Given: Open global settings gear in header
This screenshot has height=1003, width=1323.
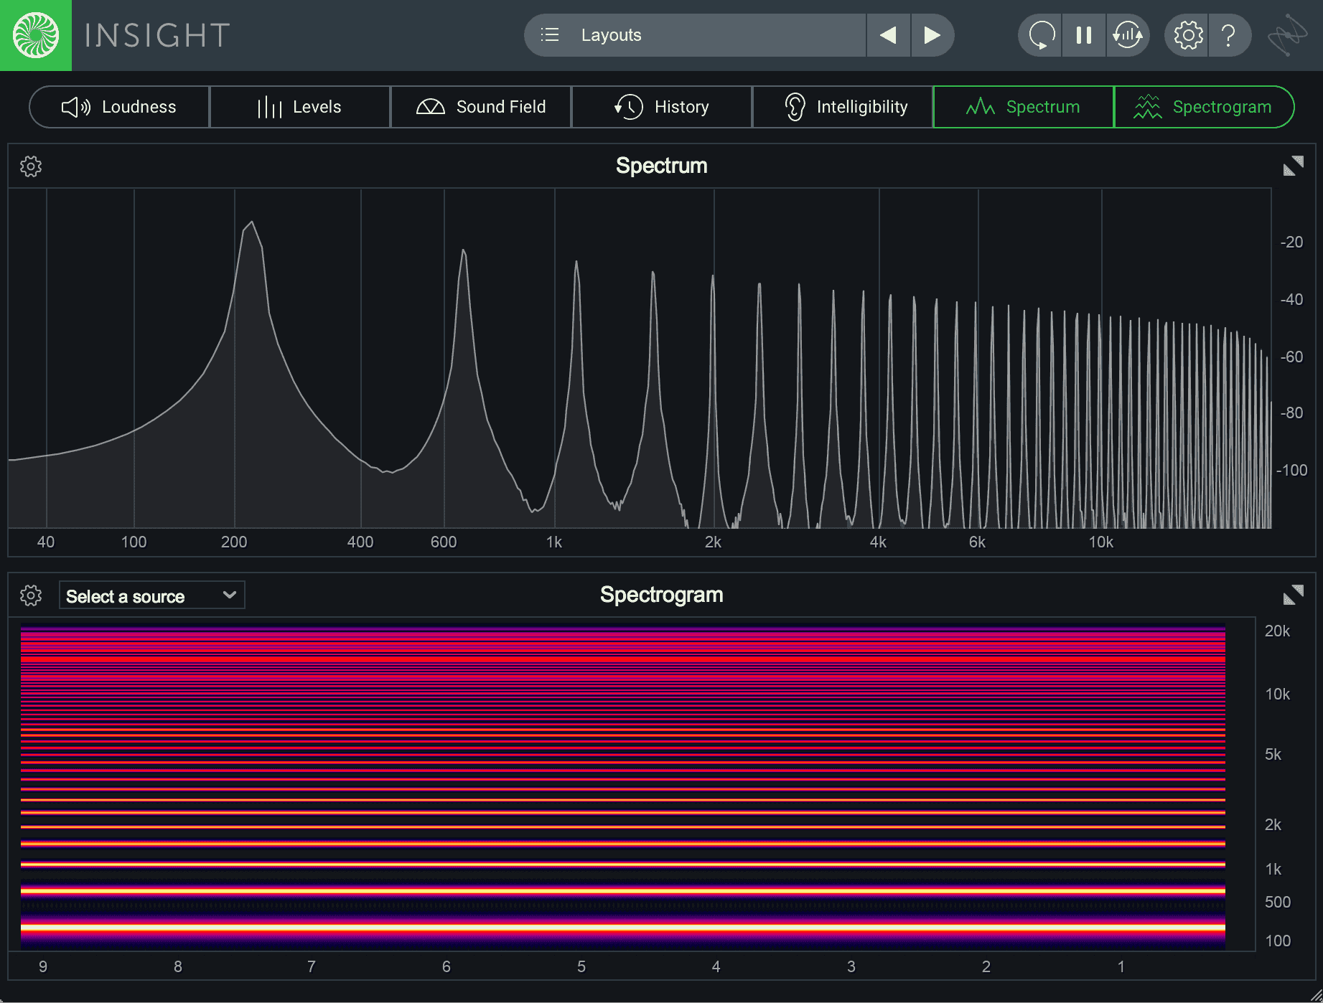Looking at the screenshot, I should 1188,35.
